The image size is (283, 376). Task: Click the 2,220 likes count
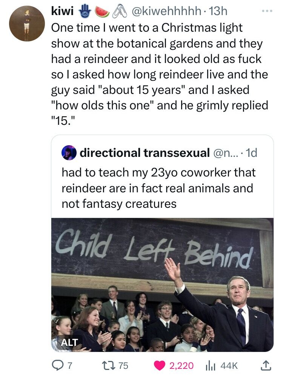(182, 365)
